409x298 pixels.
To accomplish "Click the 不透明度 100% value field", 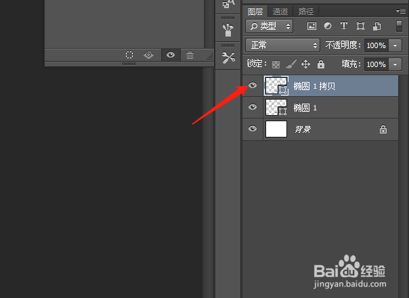I will coord(376,45).
